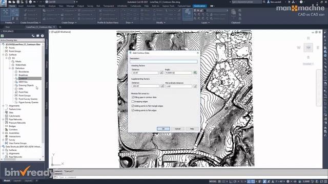Screen dimensions: 328x184
Task: Click the Points icon in tree
Action: pos(7,48)
